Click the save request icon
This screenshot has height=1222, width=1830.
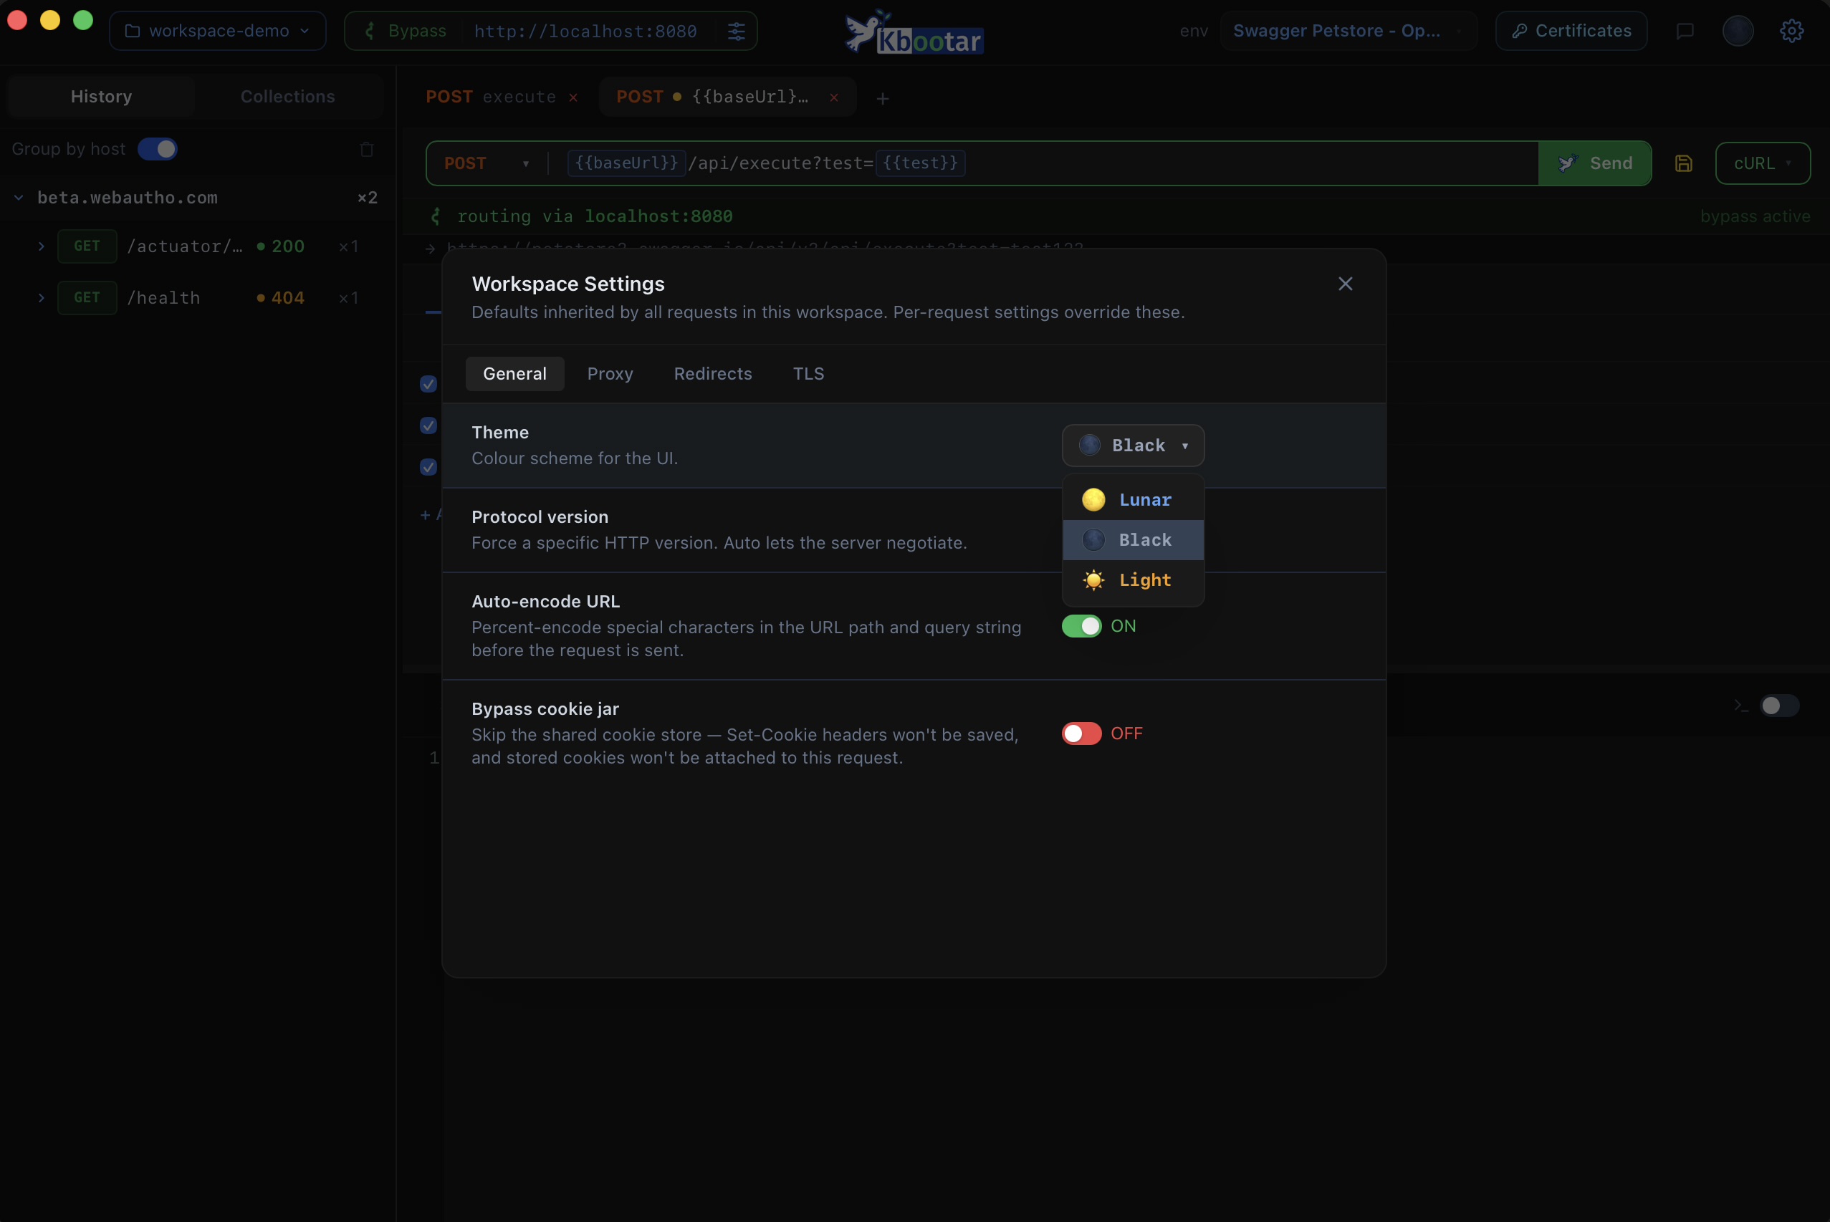pyautogui.click(x=1684, y=163)
